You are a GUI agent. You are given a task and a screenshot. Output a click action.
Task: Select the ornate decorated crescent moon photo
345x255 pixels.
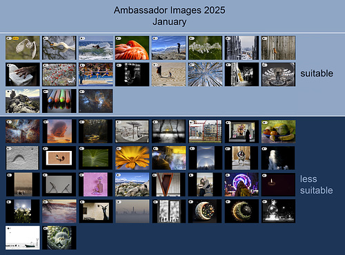205,212
